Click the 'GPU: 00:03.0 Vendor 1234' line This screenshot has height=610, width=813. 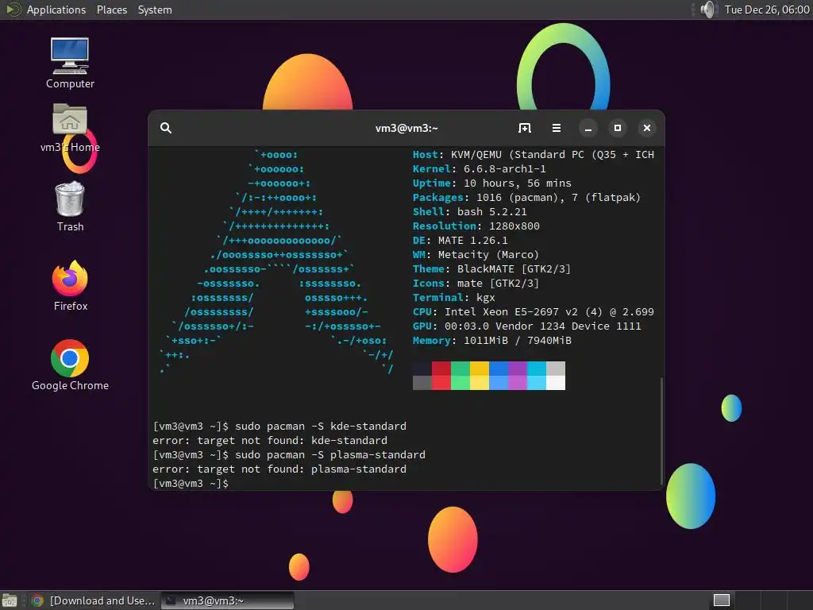pos(527,326)
